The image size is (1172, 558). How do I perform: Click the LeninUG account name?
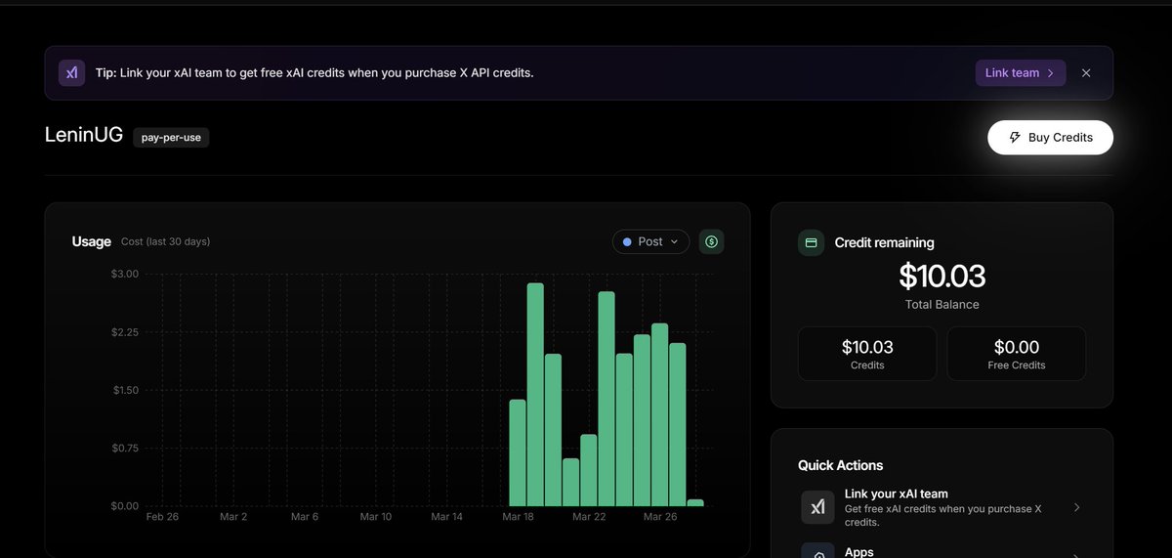(x=84, y=136)
